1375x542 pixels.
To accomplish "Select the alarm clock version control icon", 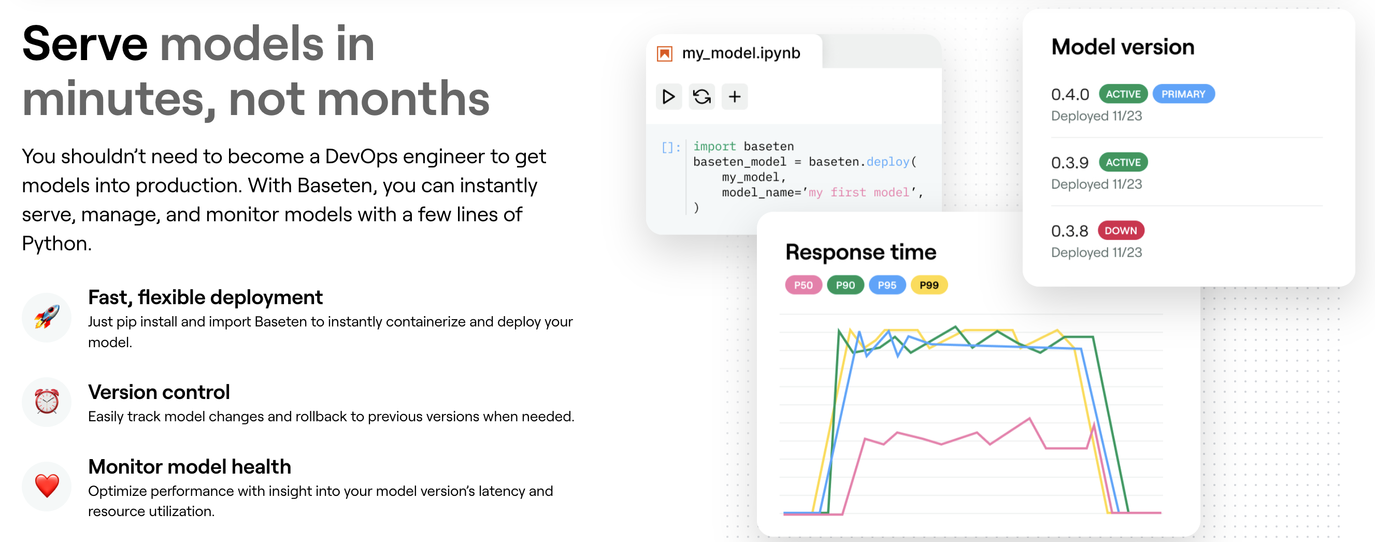I will coord(47,402).
